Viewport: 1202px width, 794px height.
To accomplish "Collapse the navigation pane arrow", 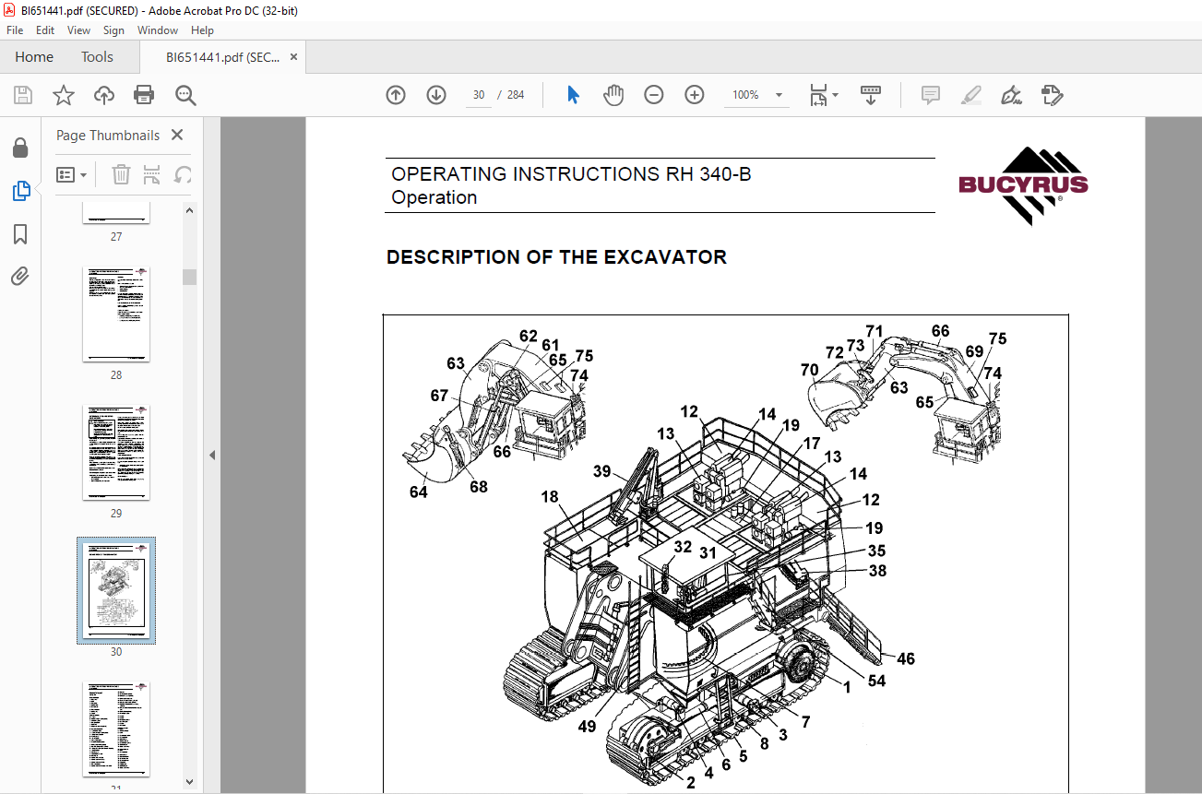I will click(x=211, y=455).
